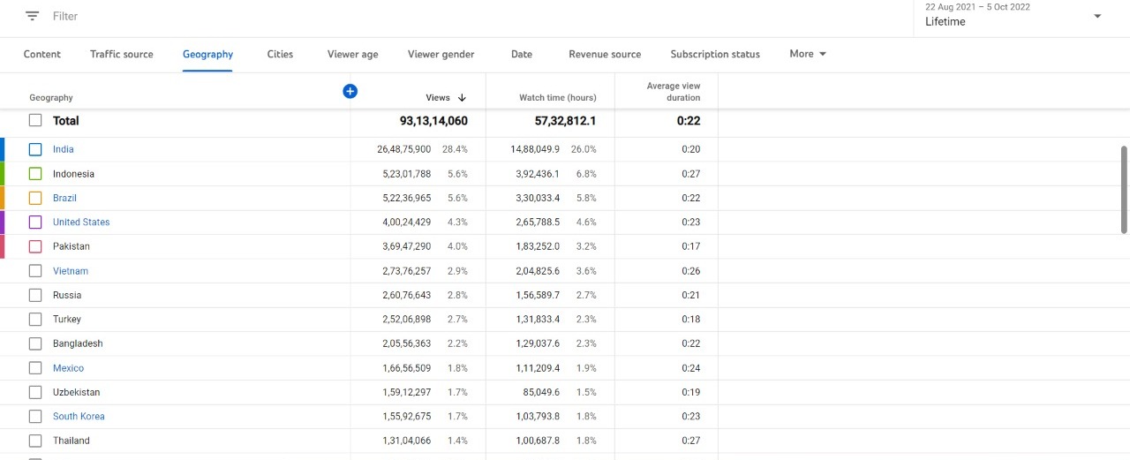Screen dimensions: 1130x460
Task: Check the Bangladesh checkbox
Action: coord(35,343)
